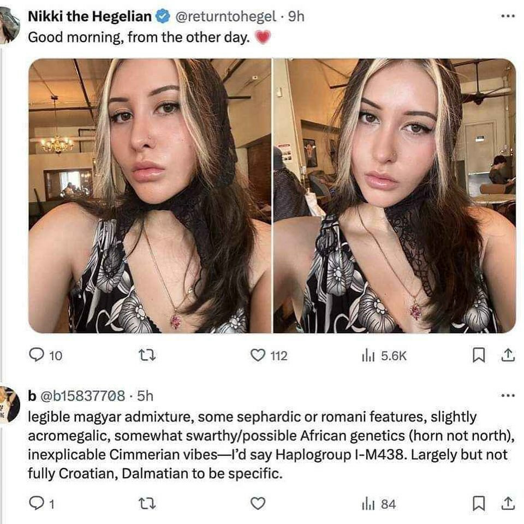Bookmark Nikki the Hegelian's post
This screenshot has height=524, width=524.
coord(478,355)
